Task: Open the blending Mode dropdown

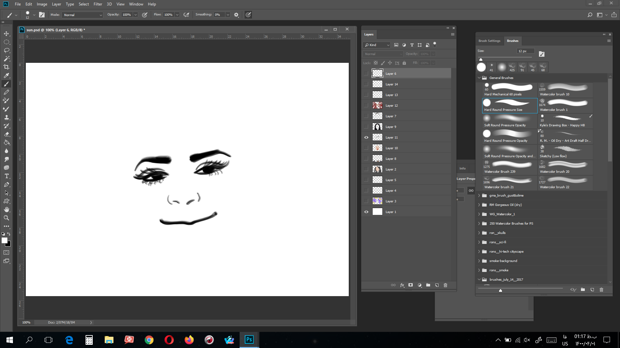Action: [x=83, y=15]
